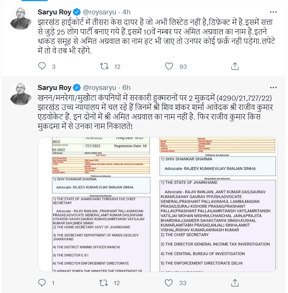The width and height of the screenshot is (288, 293).
Task: Share the first tweet
Action: 235,66
